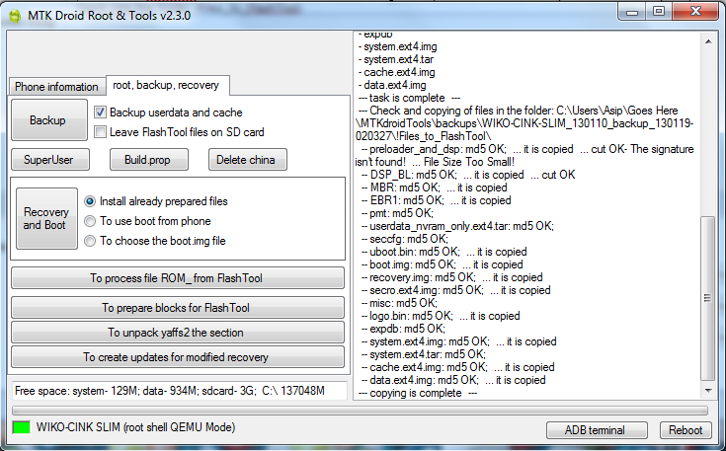Enable or disable Backup userdata and cache
The width and height of the screenshot is (726, 451).
(100, 113)
